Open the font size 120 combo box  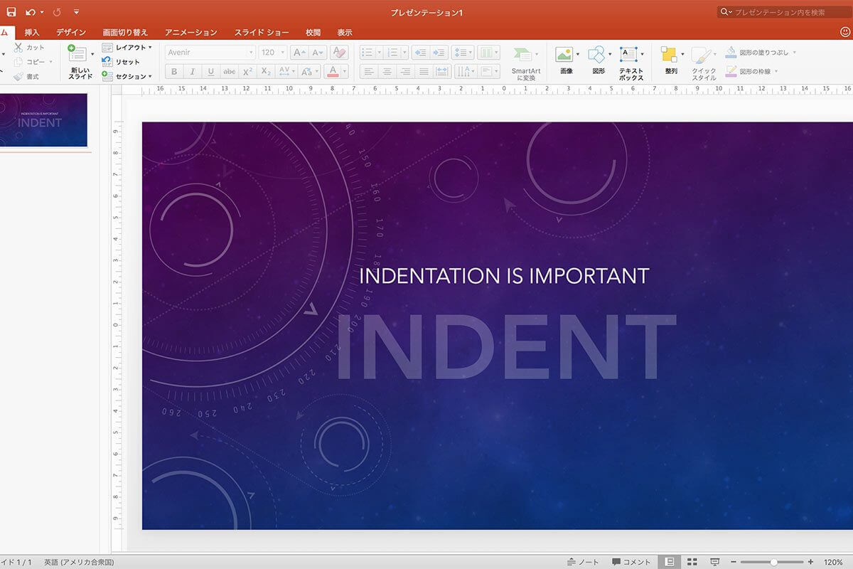tap(273, 53)
